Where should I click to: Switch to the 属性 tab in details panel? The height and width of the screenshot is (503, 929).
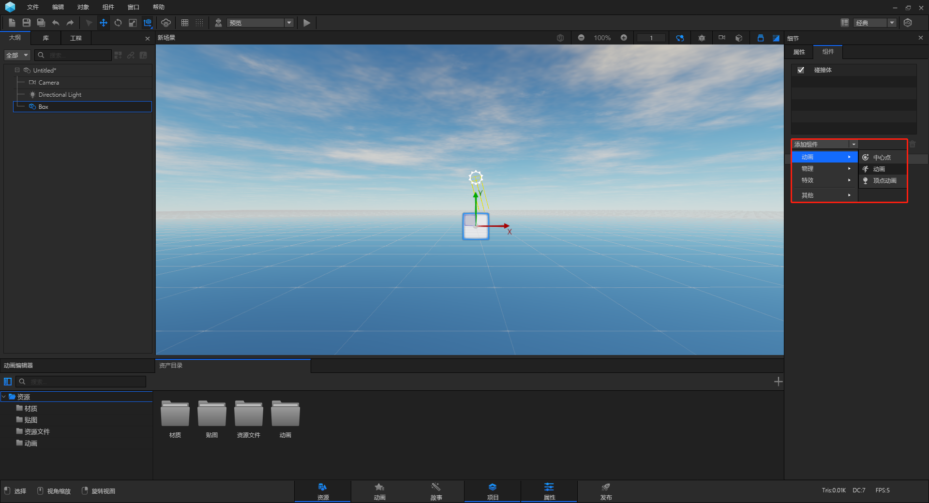click(799, 52)
